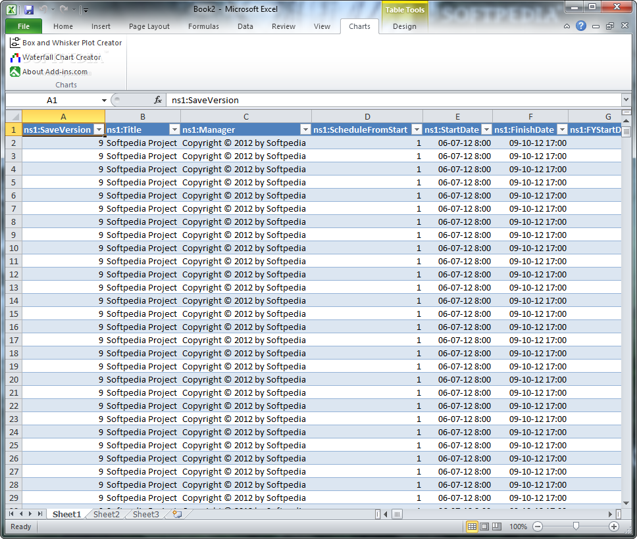Switch to the Review tab

284,26
